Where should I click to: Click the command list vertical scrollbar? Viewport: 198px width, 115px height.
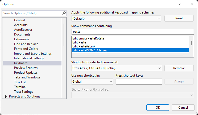pos(191,43)
